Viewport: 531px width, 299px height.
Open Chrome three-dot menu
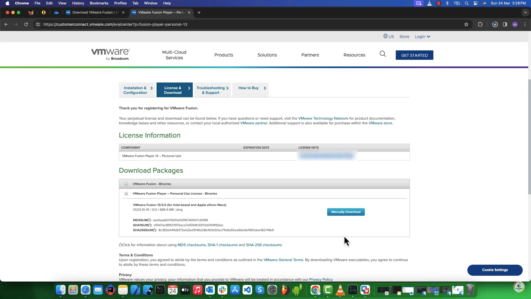[x=525, y=24]
